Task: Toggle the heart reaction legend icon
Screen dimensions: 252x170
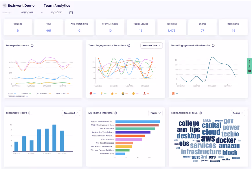Action: pos(91,94)
